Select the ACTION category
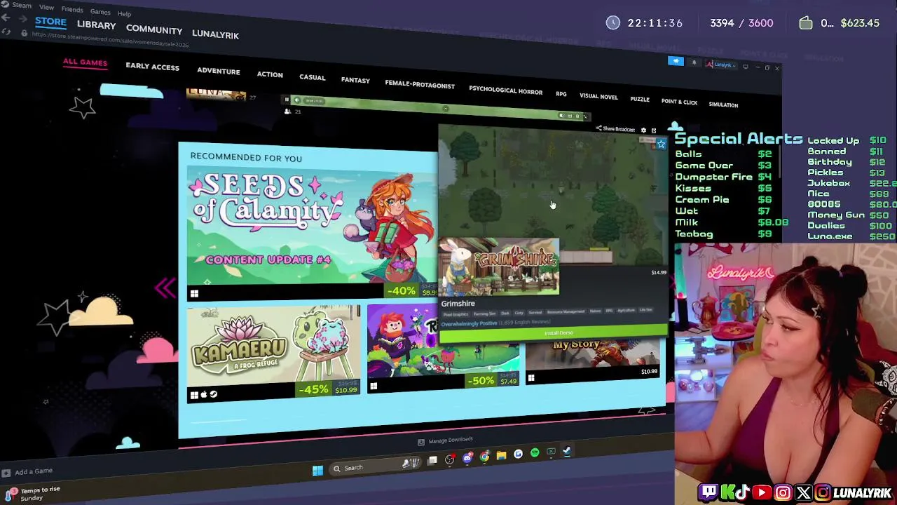Viewport: 897px width, 505px height. [270, 74]
